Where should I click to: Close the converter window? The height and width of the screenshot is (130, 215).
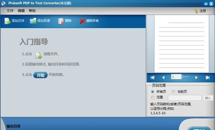(x=211, y=4)
